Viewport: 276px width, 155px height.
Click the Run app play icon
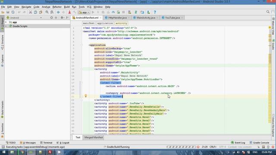point(93,12)
